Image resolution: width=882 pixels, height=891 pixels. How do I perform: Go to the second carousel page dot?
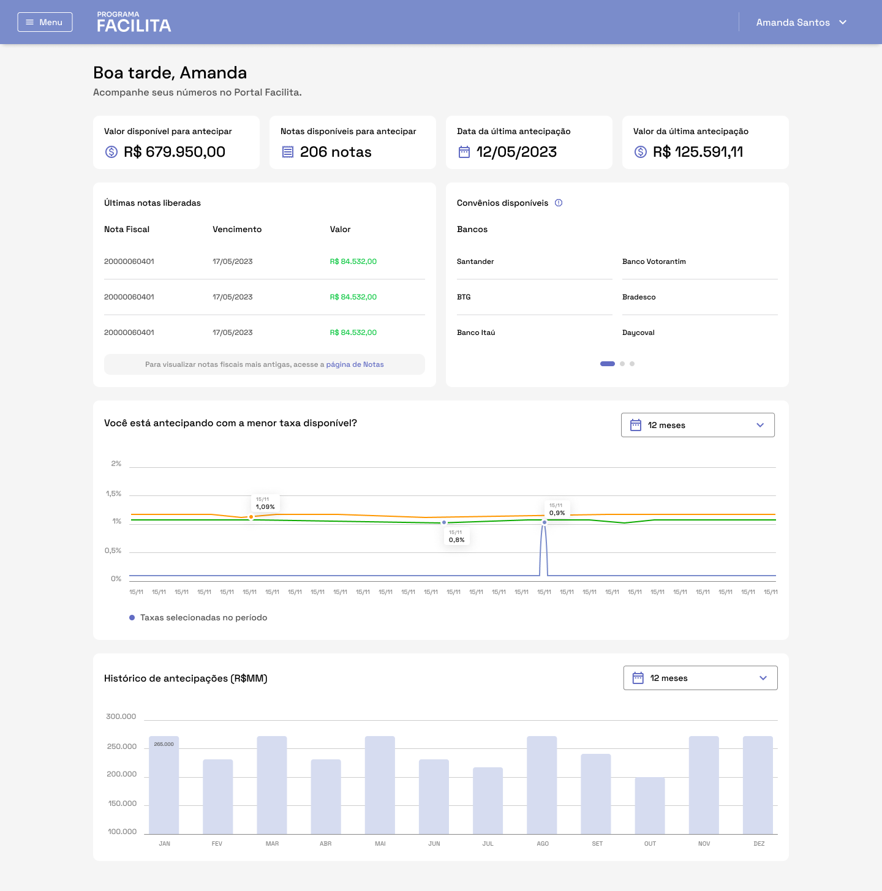point(622,364)
